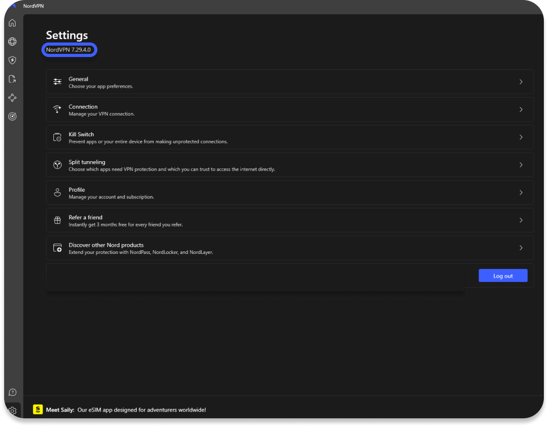Click the Discover other Nord products icon
Viewport: 548px width, 427px height.
(57, 248)
